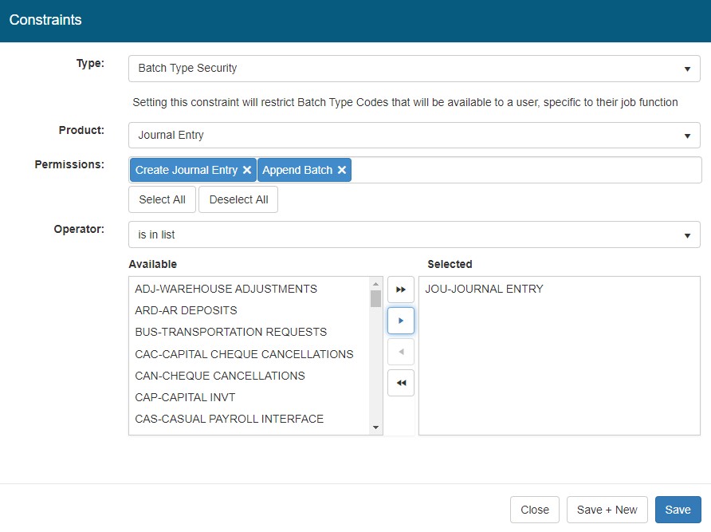
Task: Expand the Product dropdown
Action: (414, 136)
